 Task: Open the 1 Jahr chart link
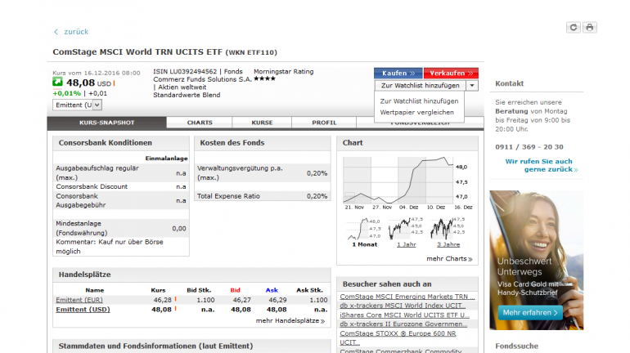(406, 244)
